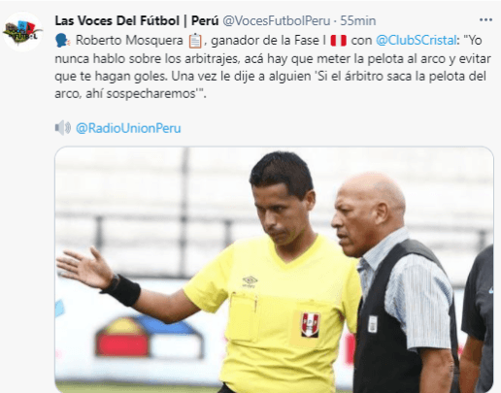Open the attached referee and coach photo
The width and height of the screenshot is (501, 393).
(274, 270)
